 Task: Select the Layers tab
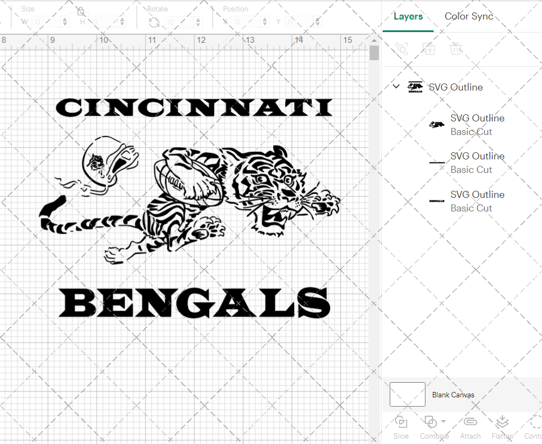[408, 16]
